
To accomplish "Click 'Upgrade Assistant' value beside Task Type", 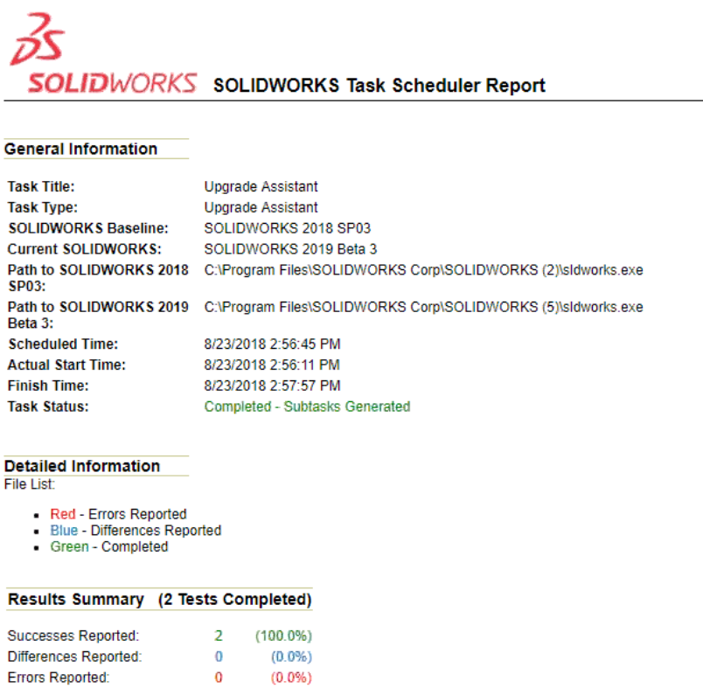I will pos(261,207).
